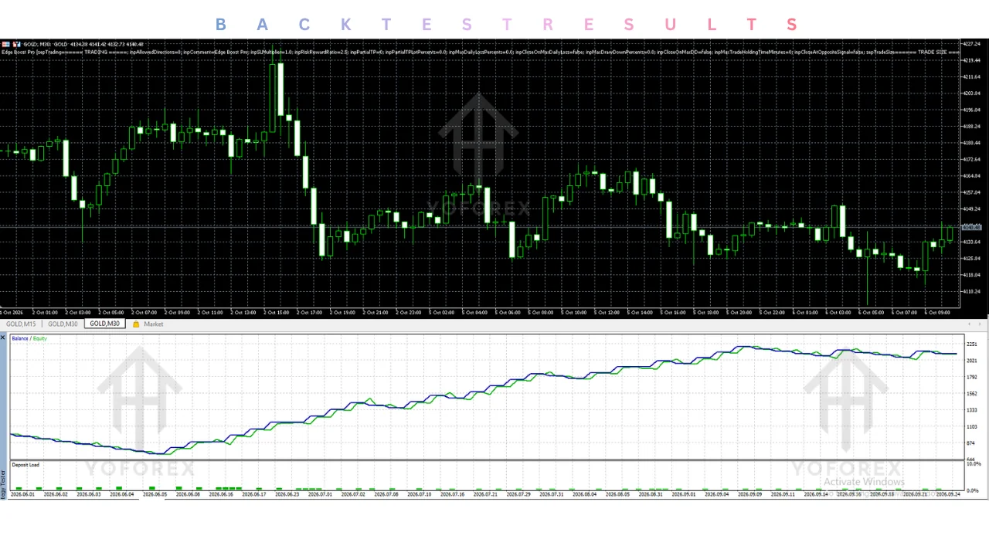Click the Market shopping bag icon

(x=136, y=324)
